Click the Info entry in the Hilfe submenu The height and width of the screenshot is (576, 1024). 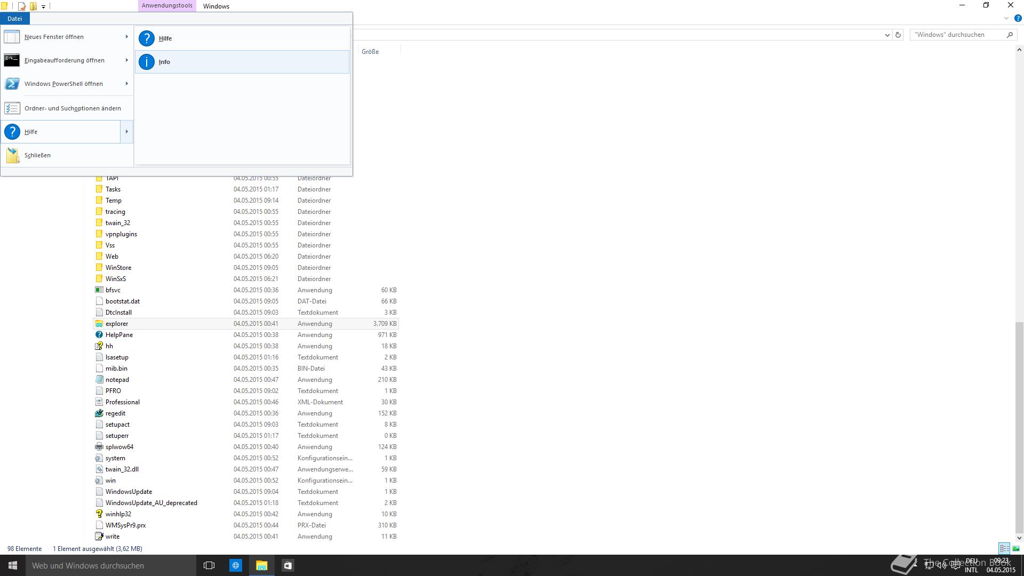pos(164,62)
